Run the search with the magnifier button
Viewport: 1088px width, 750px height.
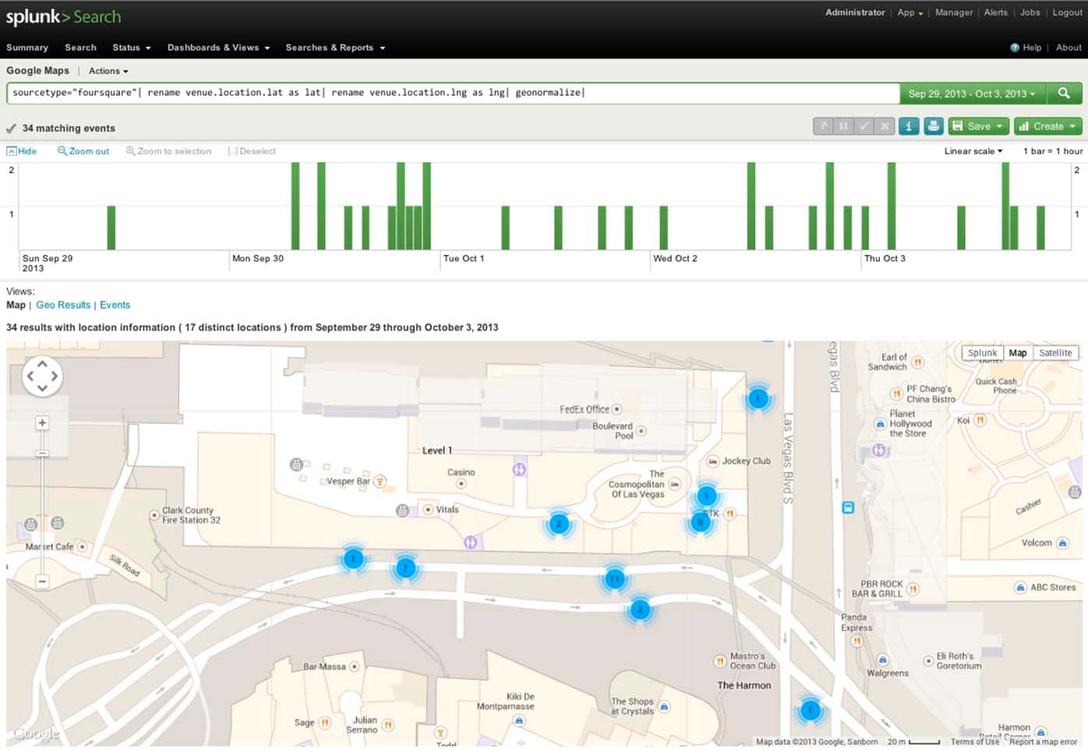pyautogui.click(x=1064, y=94)
